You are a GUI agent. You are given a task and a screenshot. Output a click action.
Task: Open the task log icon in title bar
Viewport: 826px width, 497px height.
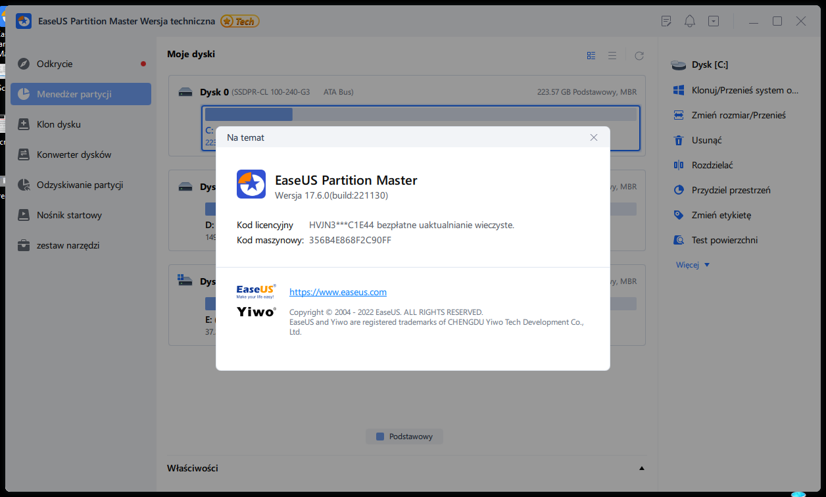(x=666, y=21)
